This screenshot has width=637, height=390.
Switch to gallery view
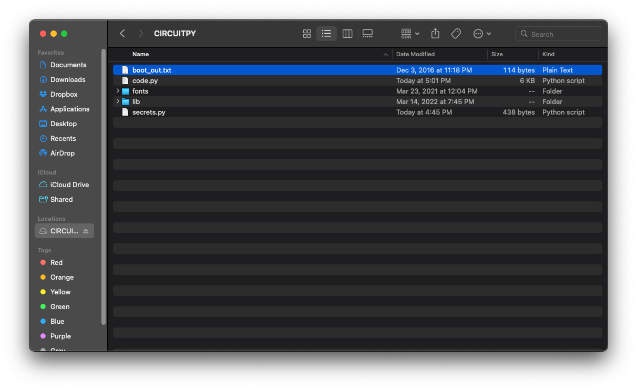click(368, 34)
